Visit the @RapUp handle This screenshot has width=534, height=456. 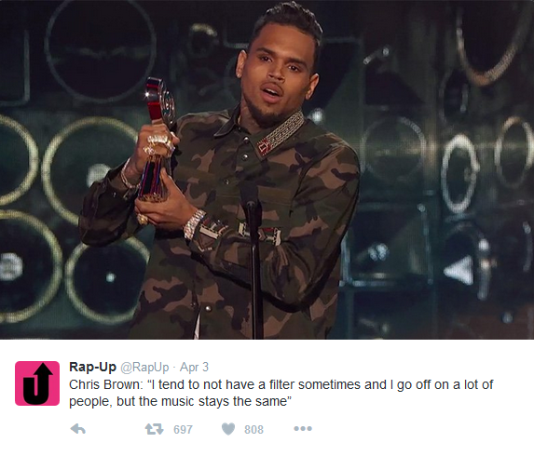pyautogui.click(x=144, y=368)
